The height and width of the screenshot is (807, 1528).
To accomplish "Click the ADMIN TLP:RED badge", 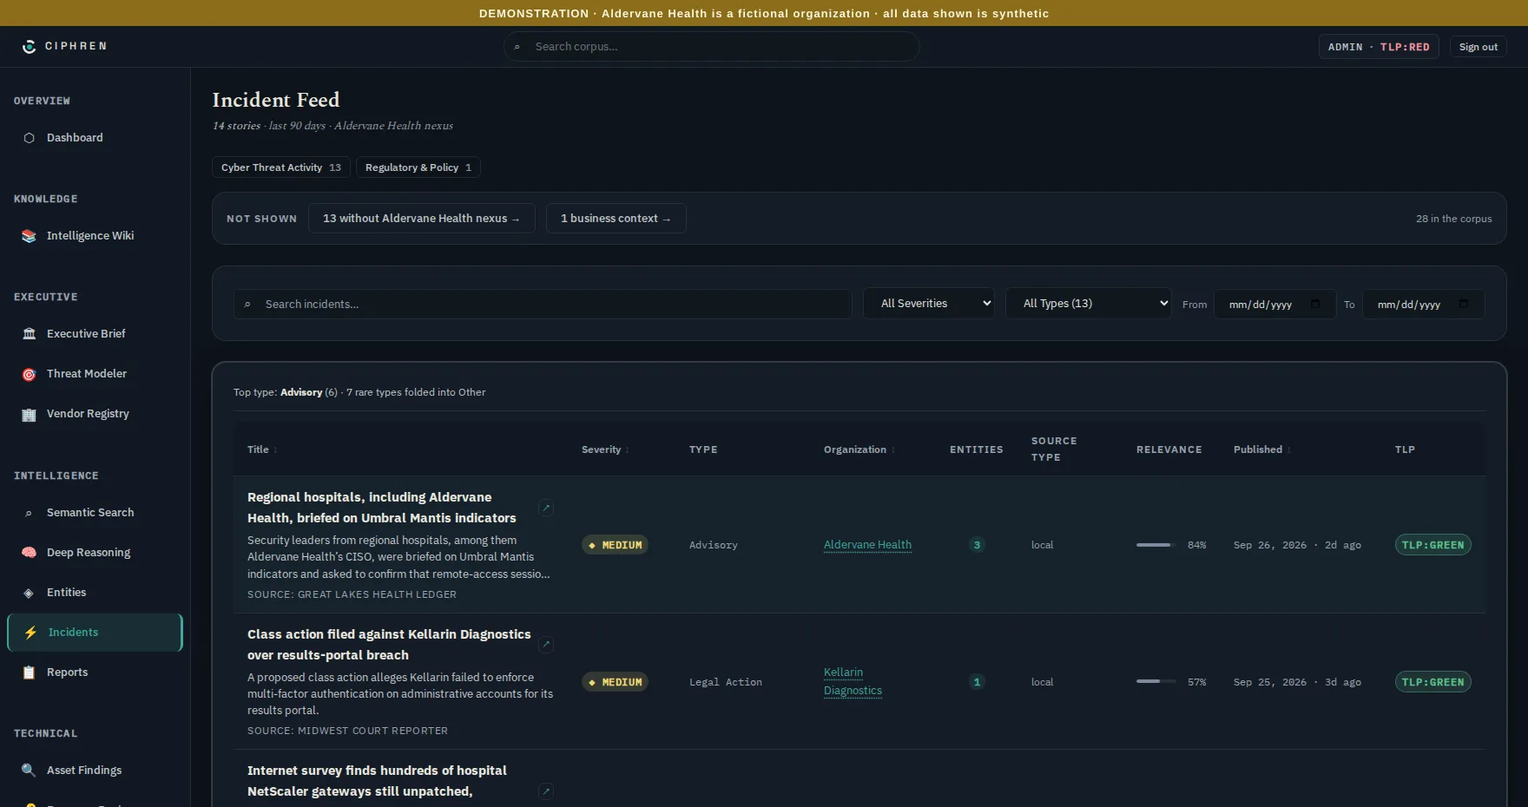I will point(1379,47).
